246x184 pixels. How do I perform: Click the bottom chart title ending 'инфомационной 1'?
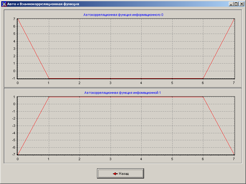point(122,93)
